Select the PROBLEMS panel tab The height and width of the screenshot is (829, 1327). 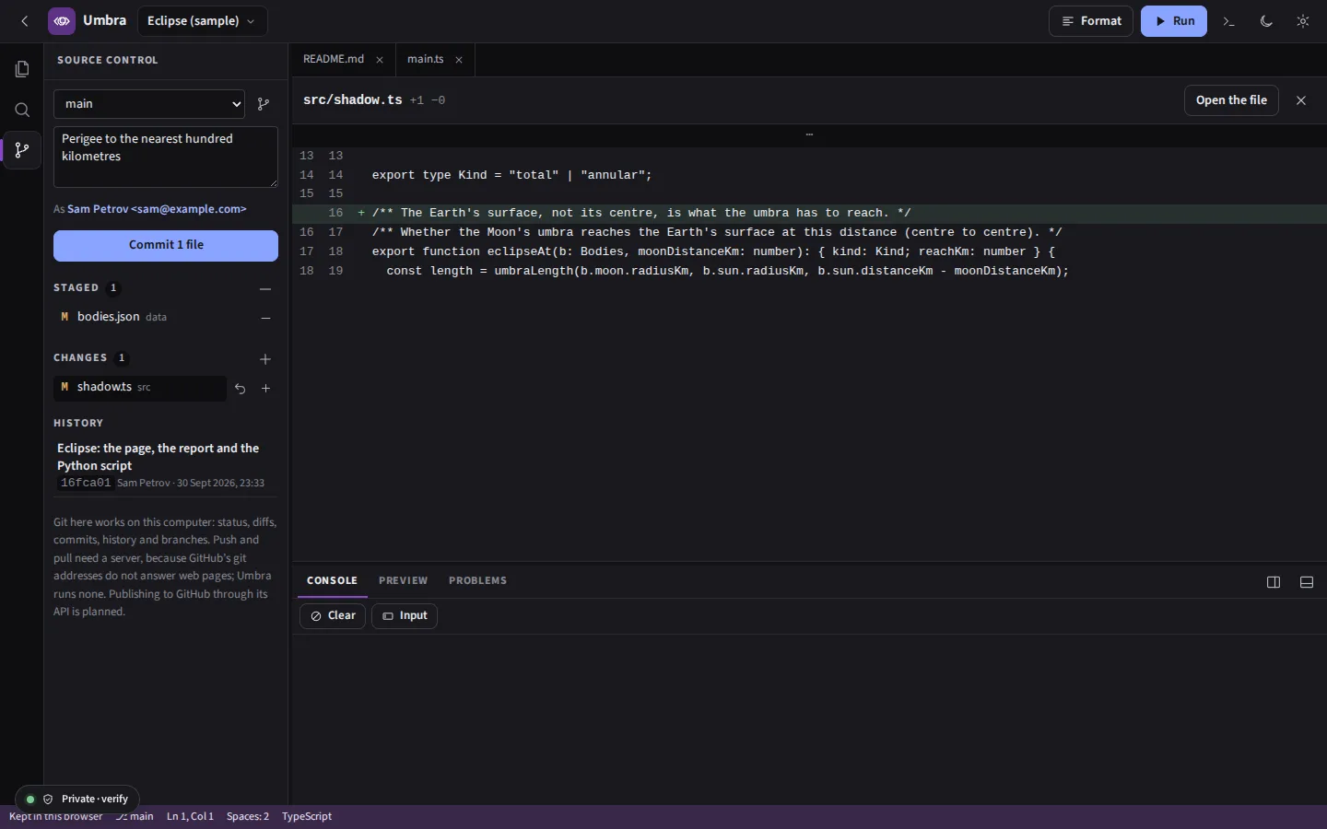(477, 581)
